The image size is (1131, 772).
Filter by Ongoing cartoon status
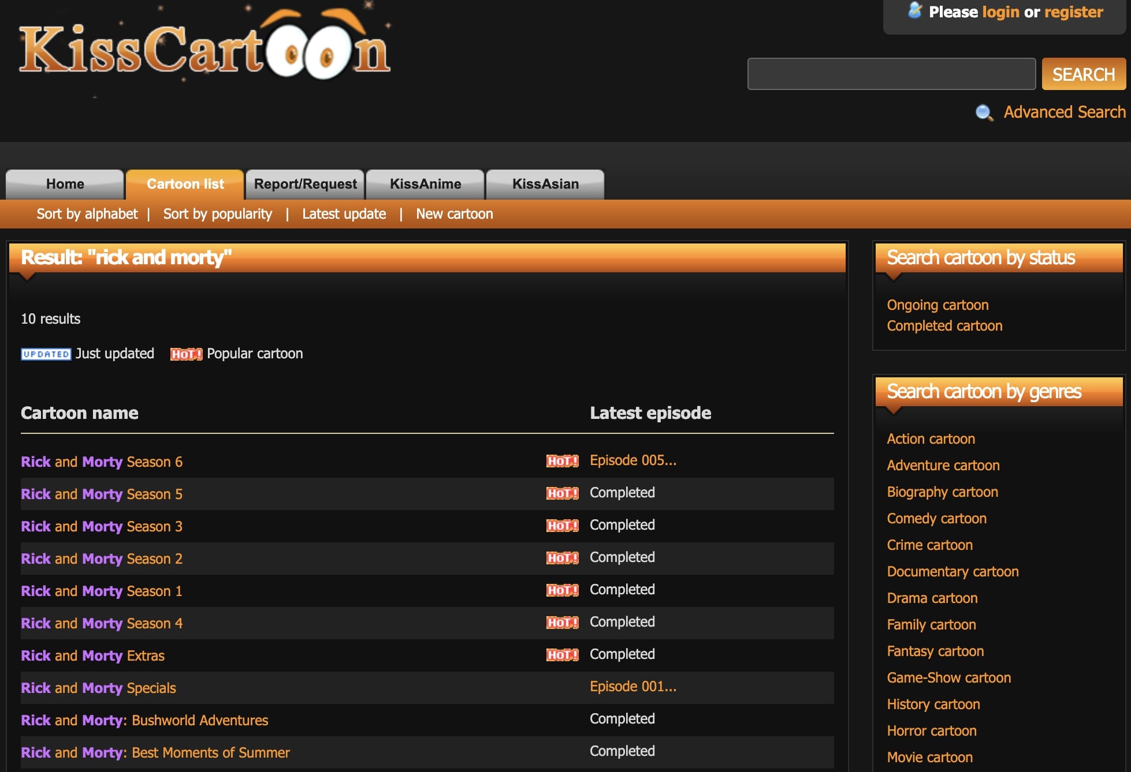pos(937,305)
